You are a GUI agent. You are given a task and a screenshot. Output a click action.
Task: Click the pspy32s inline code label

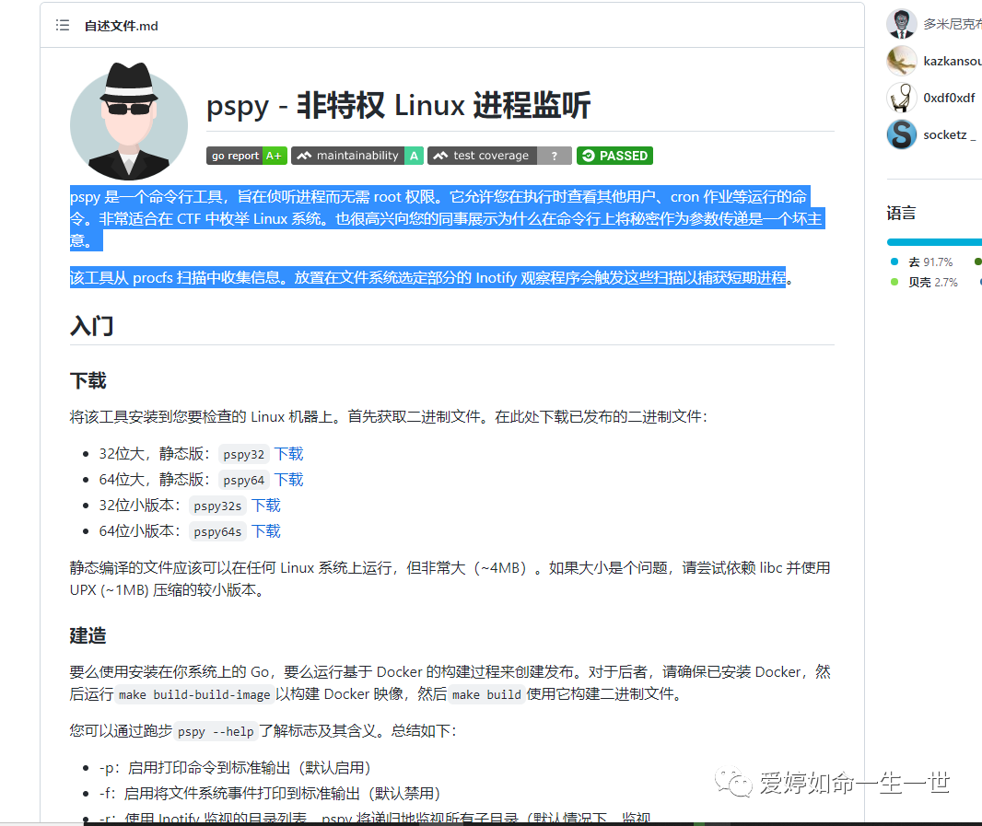[217, 506]
